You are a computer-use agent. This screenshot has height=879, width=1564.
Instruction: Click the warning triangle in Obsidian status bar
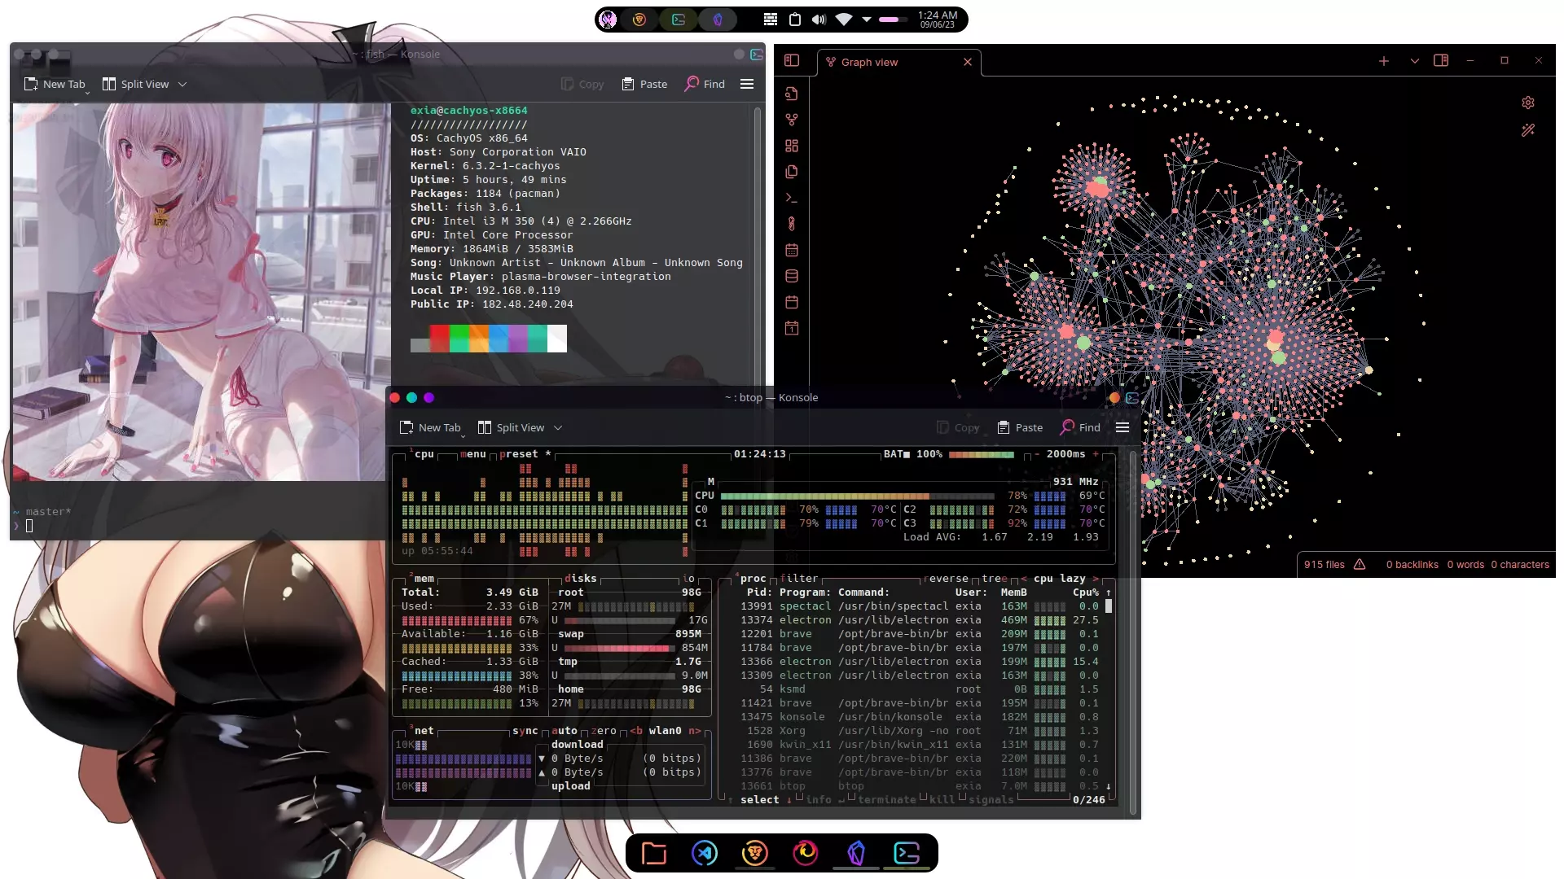1360,564
